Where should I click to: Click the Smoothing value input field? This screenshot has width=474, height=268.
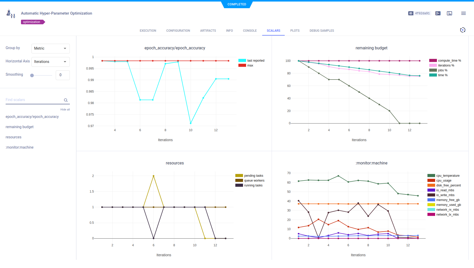tap(63, 75)
